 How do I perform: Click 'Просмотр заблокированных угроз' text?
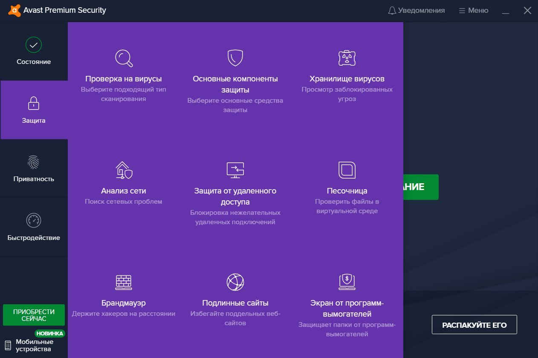point(347,94)
